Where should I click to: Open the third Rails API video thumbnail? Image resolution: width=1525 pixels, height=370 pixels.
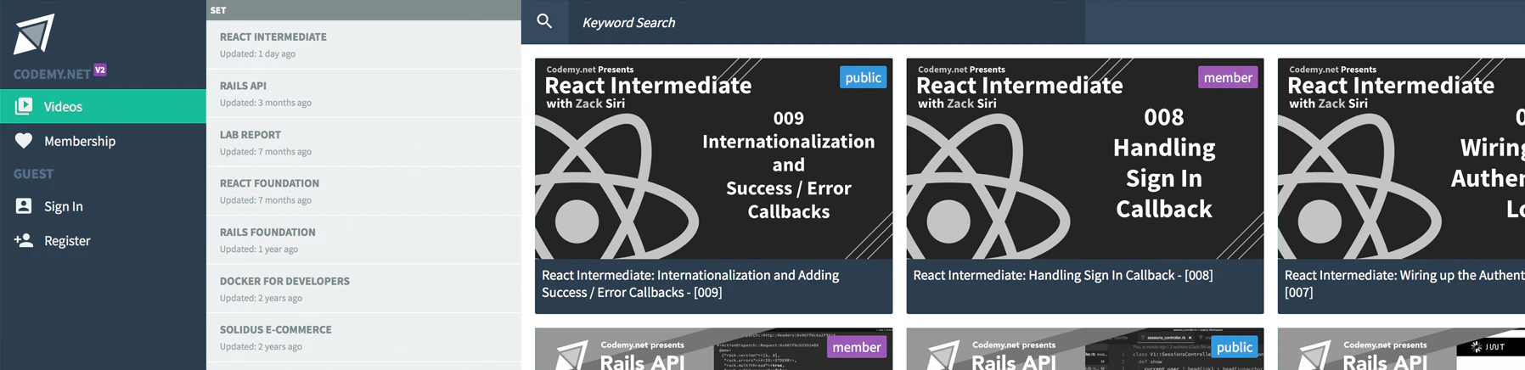(1401, 349)
